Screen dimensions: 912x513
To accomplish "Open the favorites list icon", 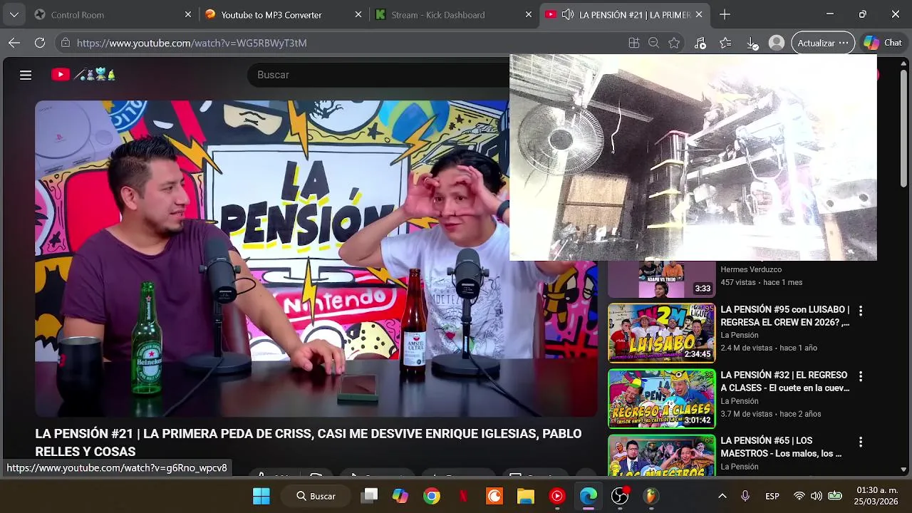I will 725,43.
